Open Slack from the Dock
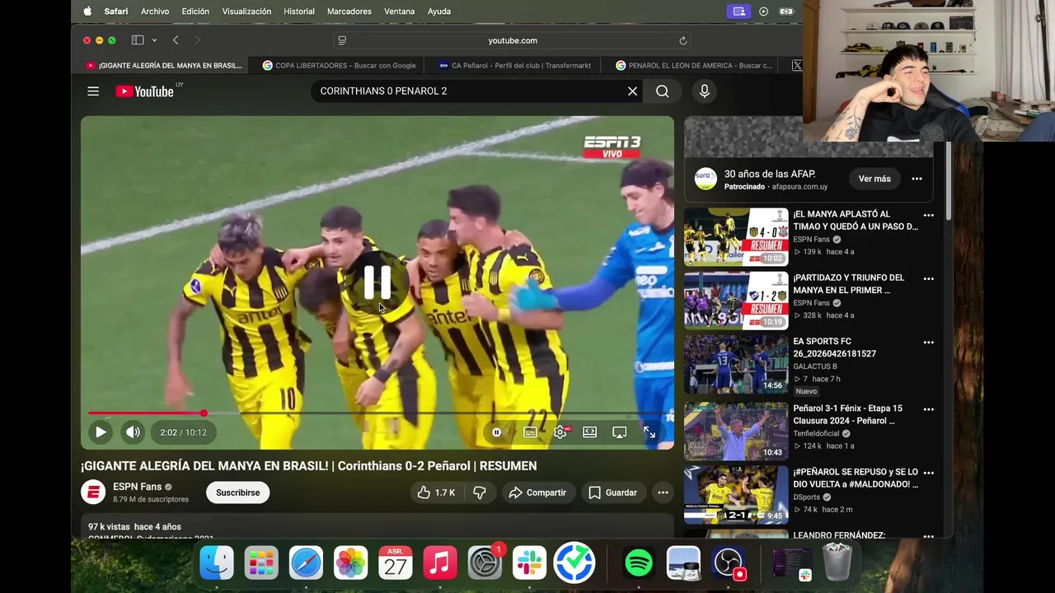The width and height of the screenshot is (1055, 593). tap(529, 563)
